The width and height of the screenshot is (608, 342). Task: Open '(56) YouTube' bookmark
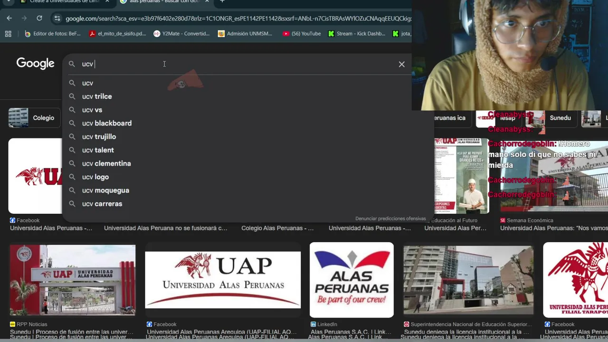(x=302, y=34)
